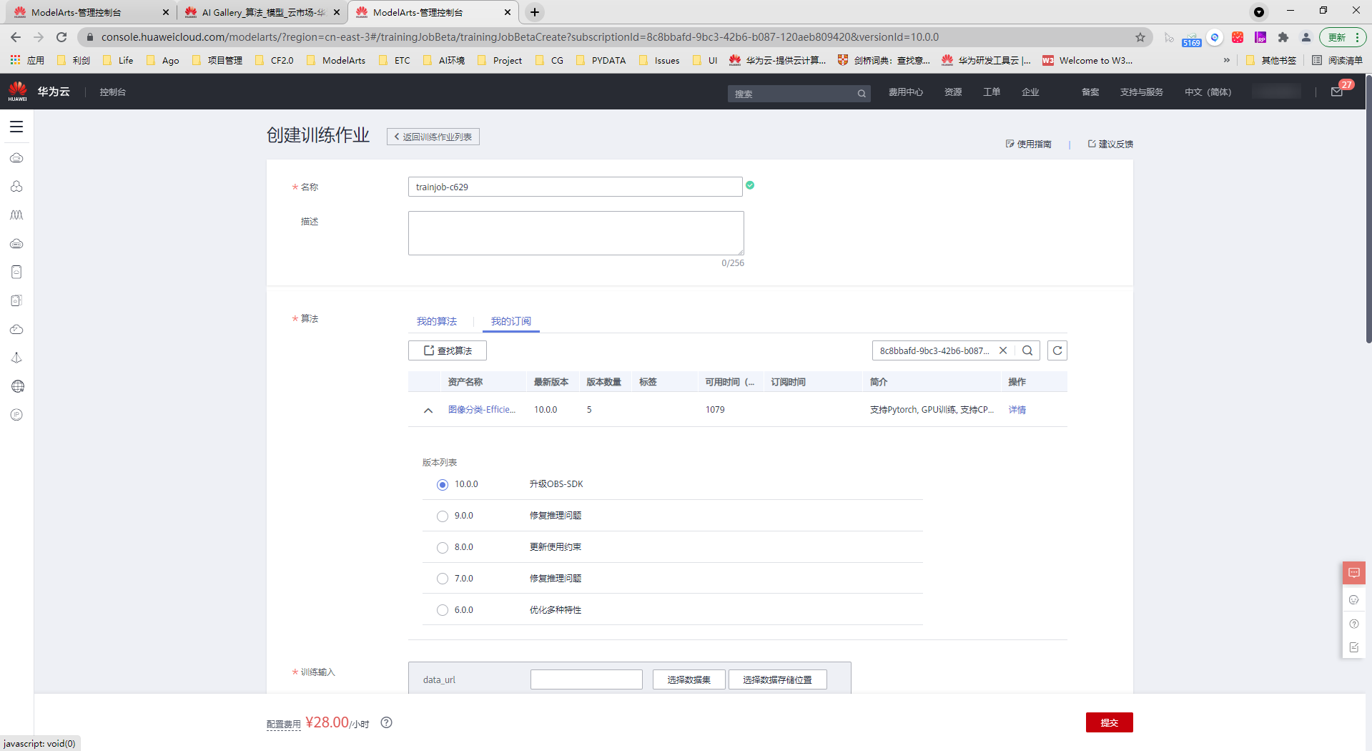This screenshot has height=751, width=1372.
Task: Open the 建议反馈 link
Action: 1110,144
